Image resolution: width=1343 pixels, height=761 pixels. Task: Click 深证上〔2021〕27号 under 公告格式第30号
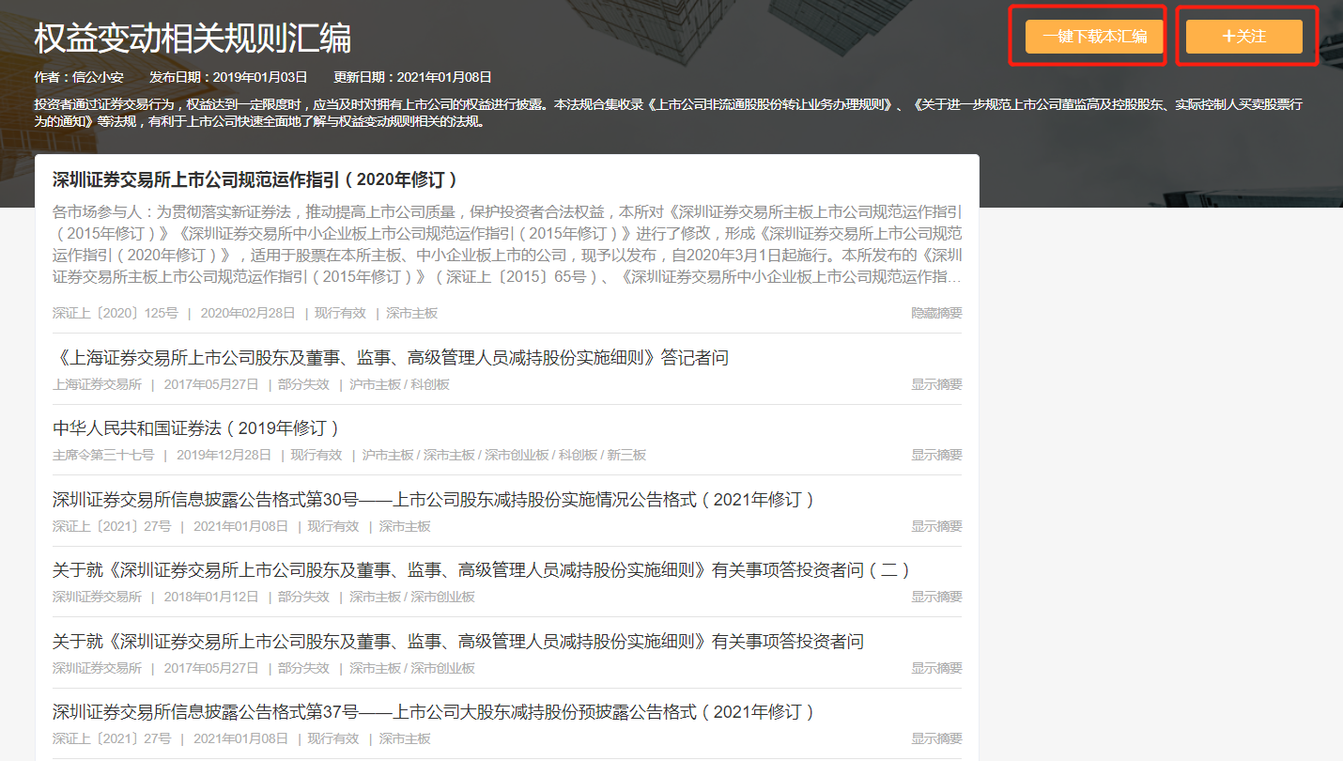tap(112, 526)
